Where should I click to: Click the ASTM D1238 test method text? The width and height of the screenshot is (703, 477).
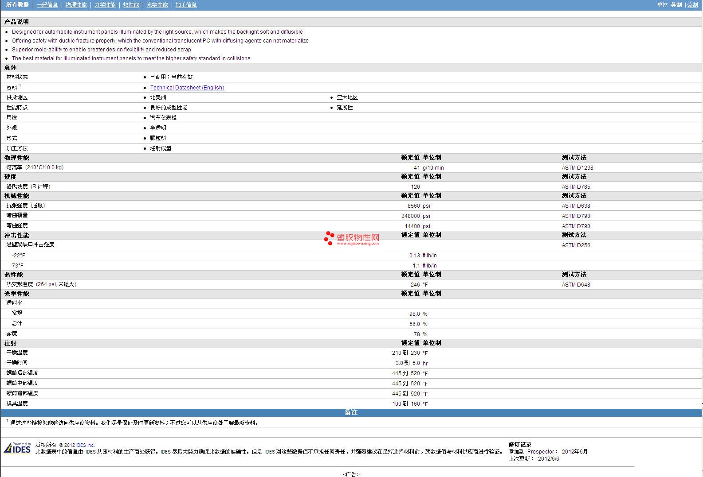tap(577, 168)
